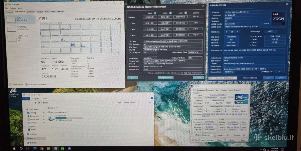Open Local Disk (C:) drive icon

click(x=52, y=118)
